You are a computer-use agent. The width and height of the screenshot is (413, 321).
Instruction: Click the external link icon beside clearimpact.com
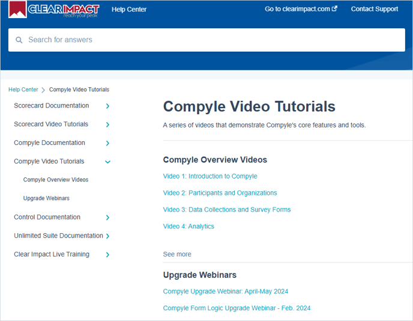pos(334,8)
